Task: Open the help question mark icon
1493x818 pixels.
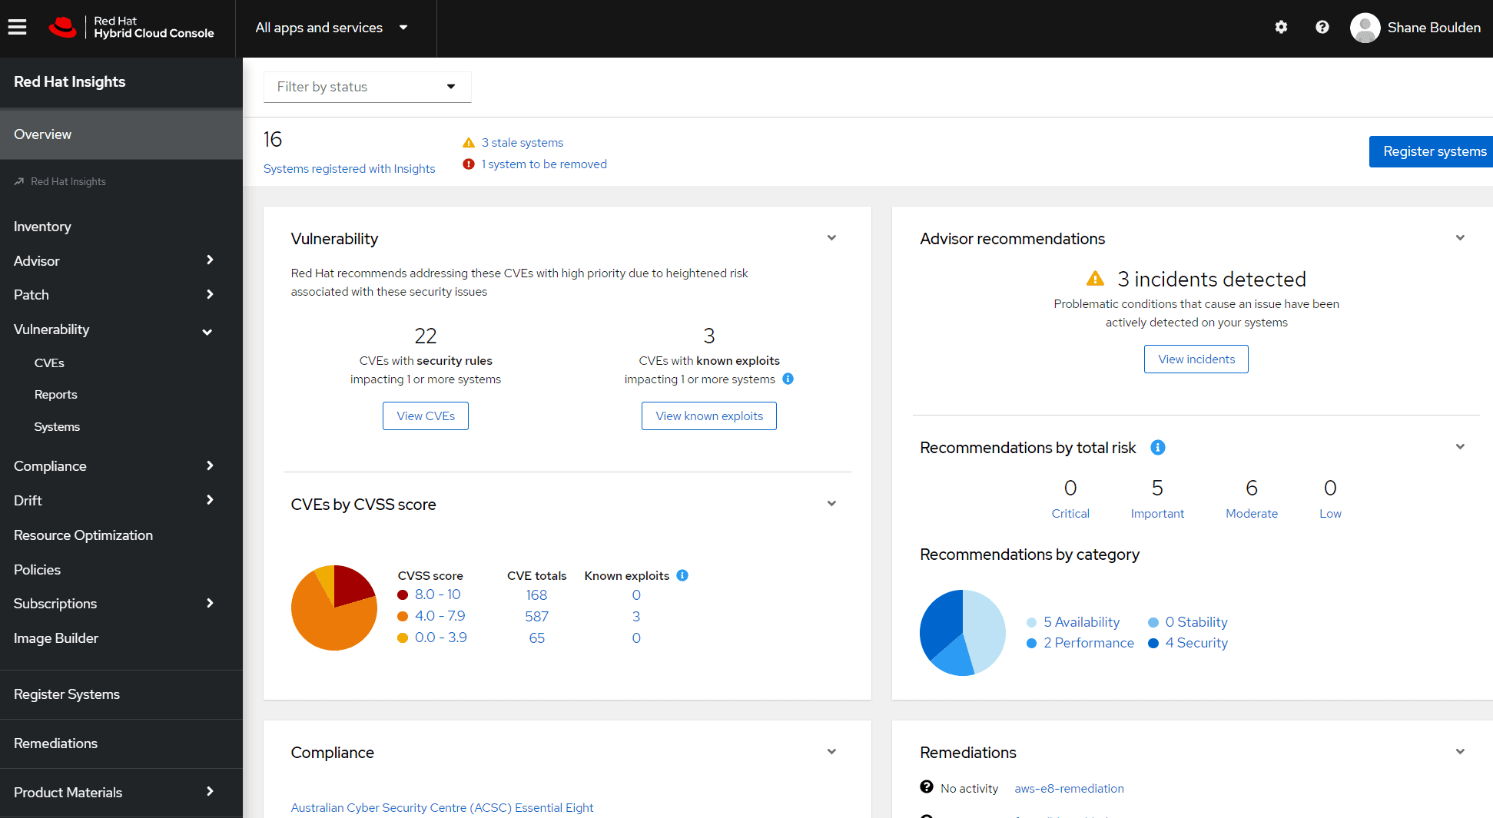Action: pos(1322,27)
